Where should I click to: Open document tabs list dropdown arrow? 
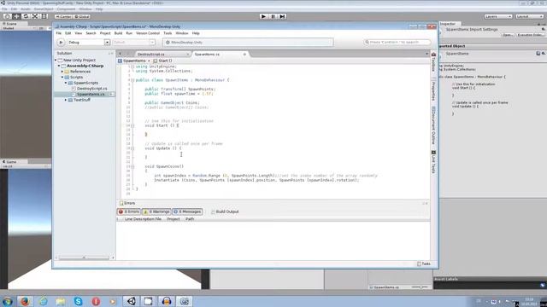click(427, 54)
